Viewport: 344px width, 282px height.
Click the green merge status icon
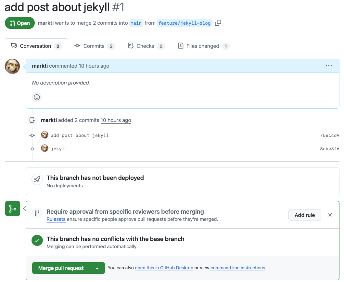(13, 208)
